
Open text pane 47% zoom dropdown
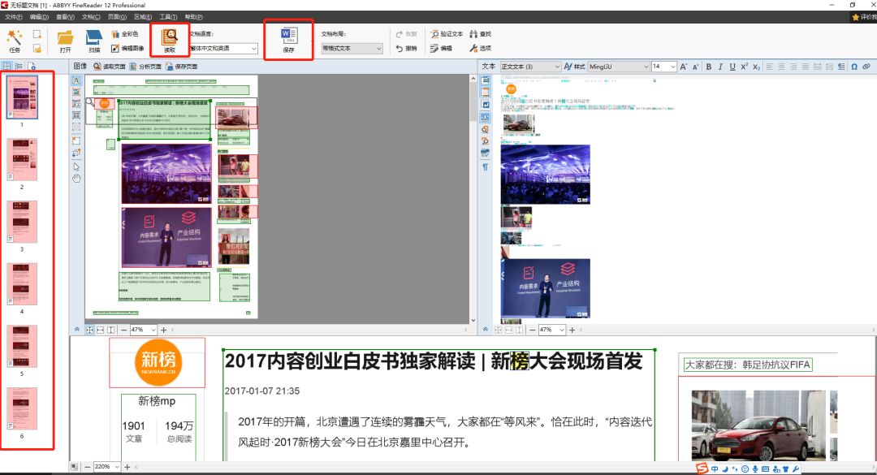click(x=551, y=330)
